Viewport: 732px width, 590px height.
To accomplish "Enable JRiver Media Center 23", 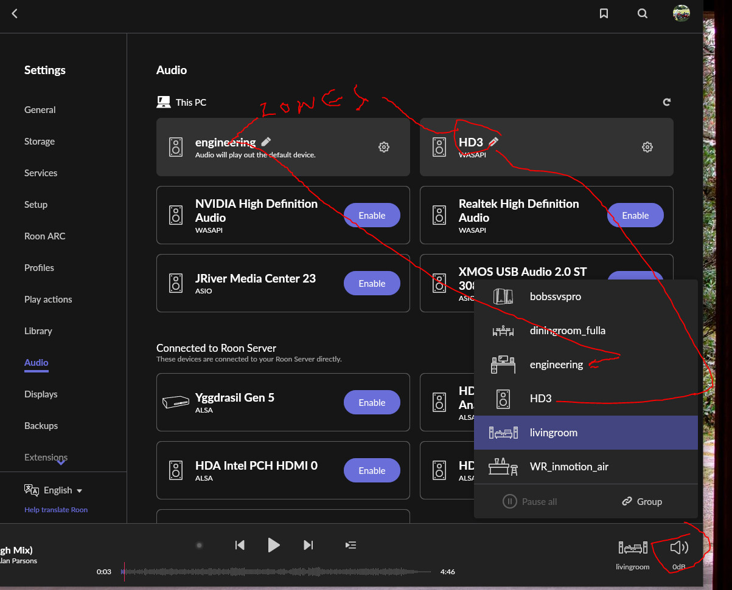I will click(372, 283).
